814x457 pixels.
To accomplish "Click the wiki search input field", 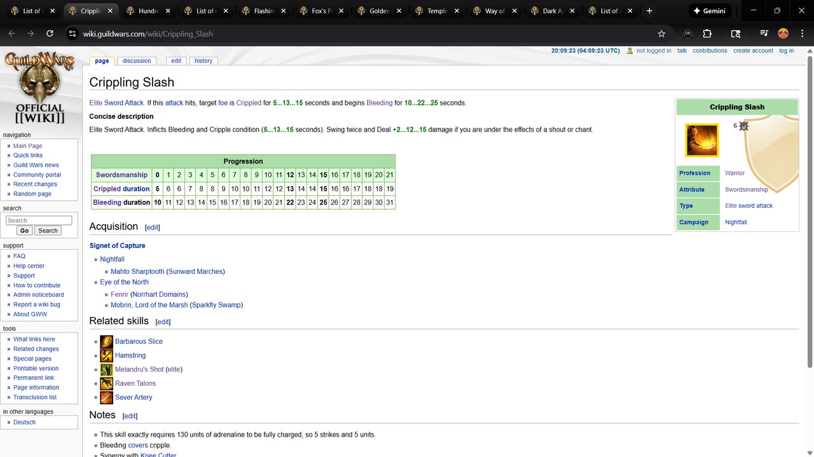I will click(39, 221).
